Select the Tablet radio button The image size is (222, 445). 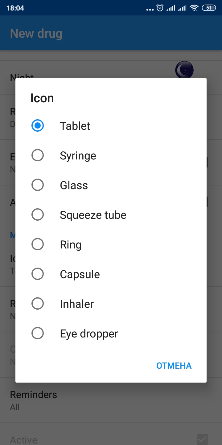coord(38,126)
